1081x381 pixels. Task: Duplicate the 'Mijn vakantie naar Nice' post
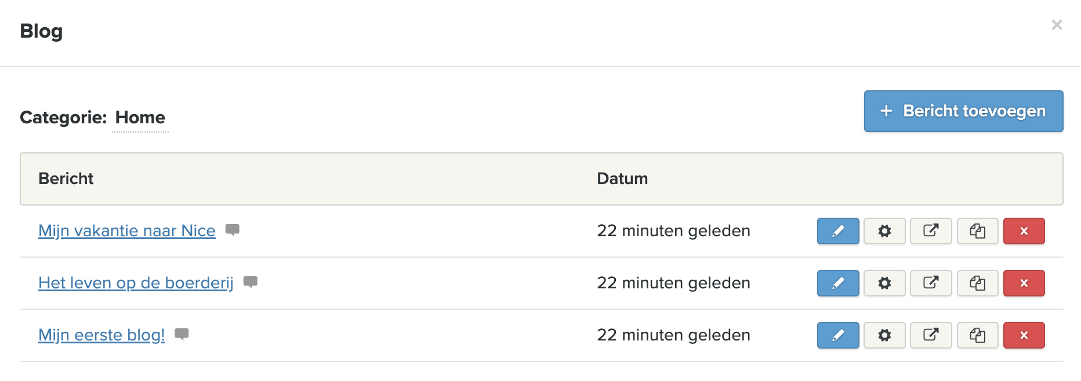point(977,231)
